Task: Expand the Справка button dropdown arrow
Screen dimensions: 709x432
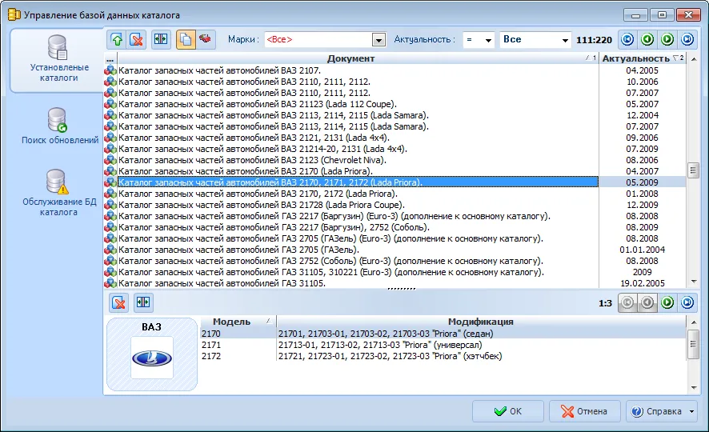Action: click(691, 412)
